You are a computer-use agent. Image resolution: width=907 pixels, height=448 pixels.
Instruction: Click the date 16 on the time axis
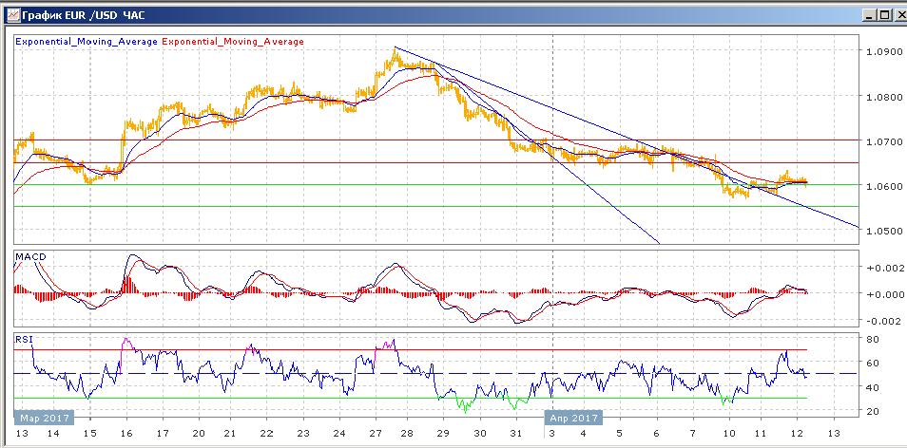(x=125, y=432)
